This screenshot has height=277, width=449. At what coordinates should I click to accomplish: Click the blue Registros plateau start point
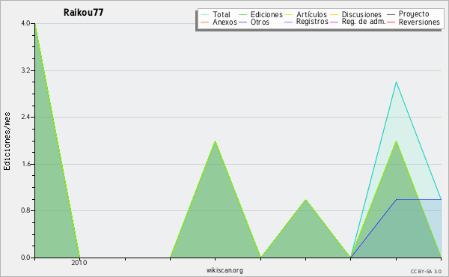coord(396,199)
